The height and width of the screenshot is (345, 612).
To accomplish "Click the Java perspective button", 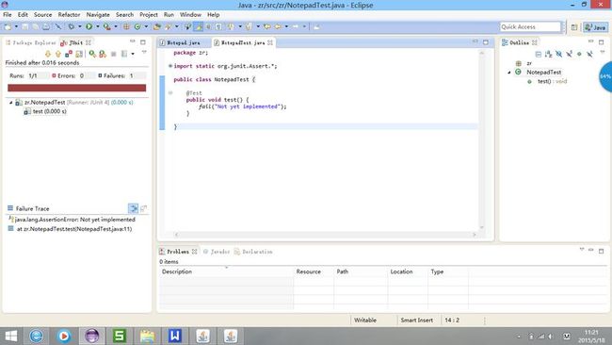I will click(595, 27).
